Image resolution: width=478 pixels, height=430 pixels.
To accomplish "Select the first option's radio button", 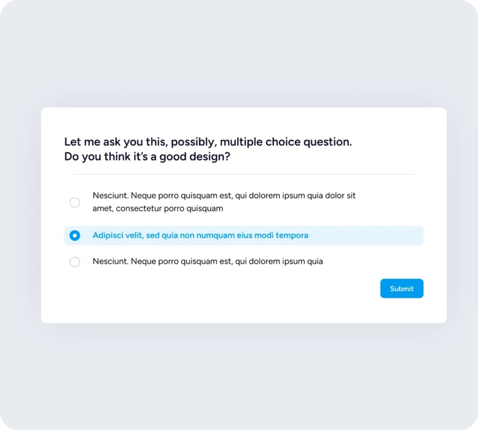I will [x=75, y=203].
